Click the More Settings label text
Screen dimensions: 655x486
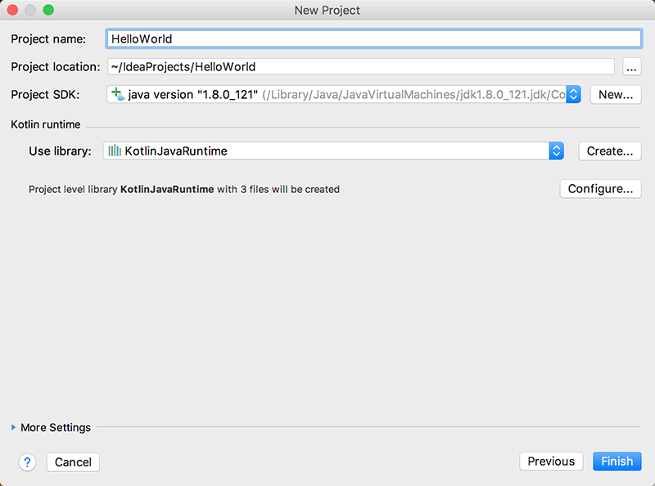tap(56, 427)
